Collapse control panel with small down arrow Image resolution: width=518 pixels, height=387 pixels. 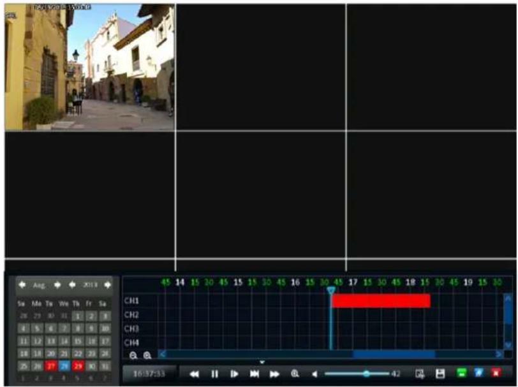point(262,362)
